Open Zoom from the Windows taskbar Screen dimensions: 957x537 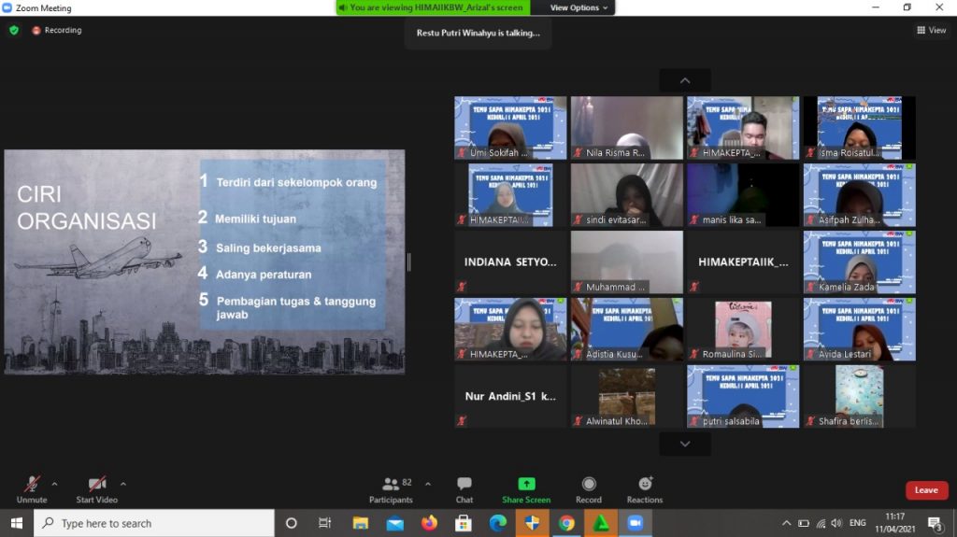click(636, 523)
